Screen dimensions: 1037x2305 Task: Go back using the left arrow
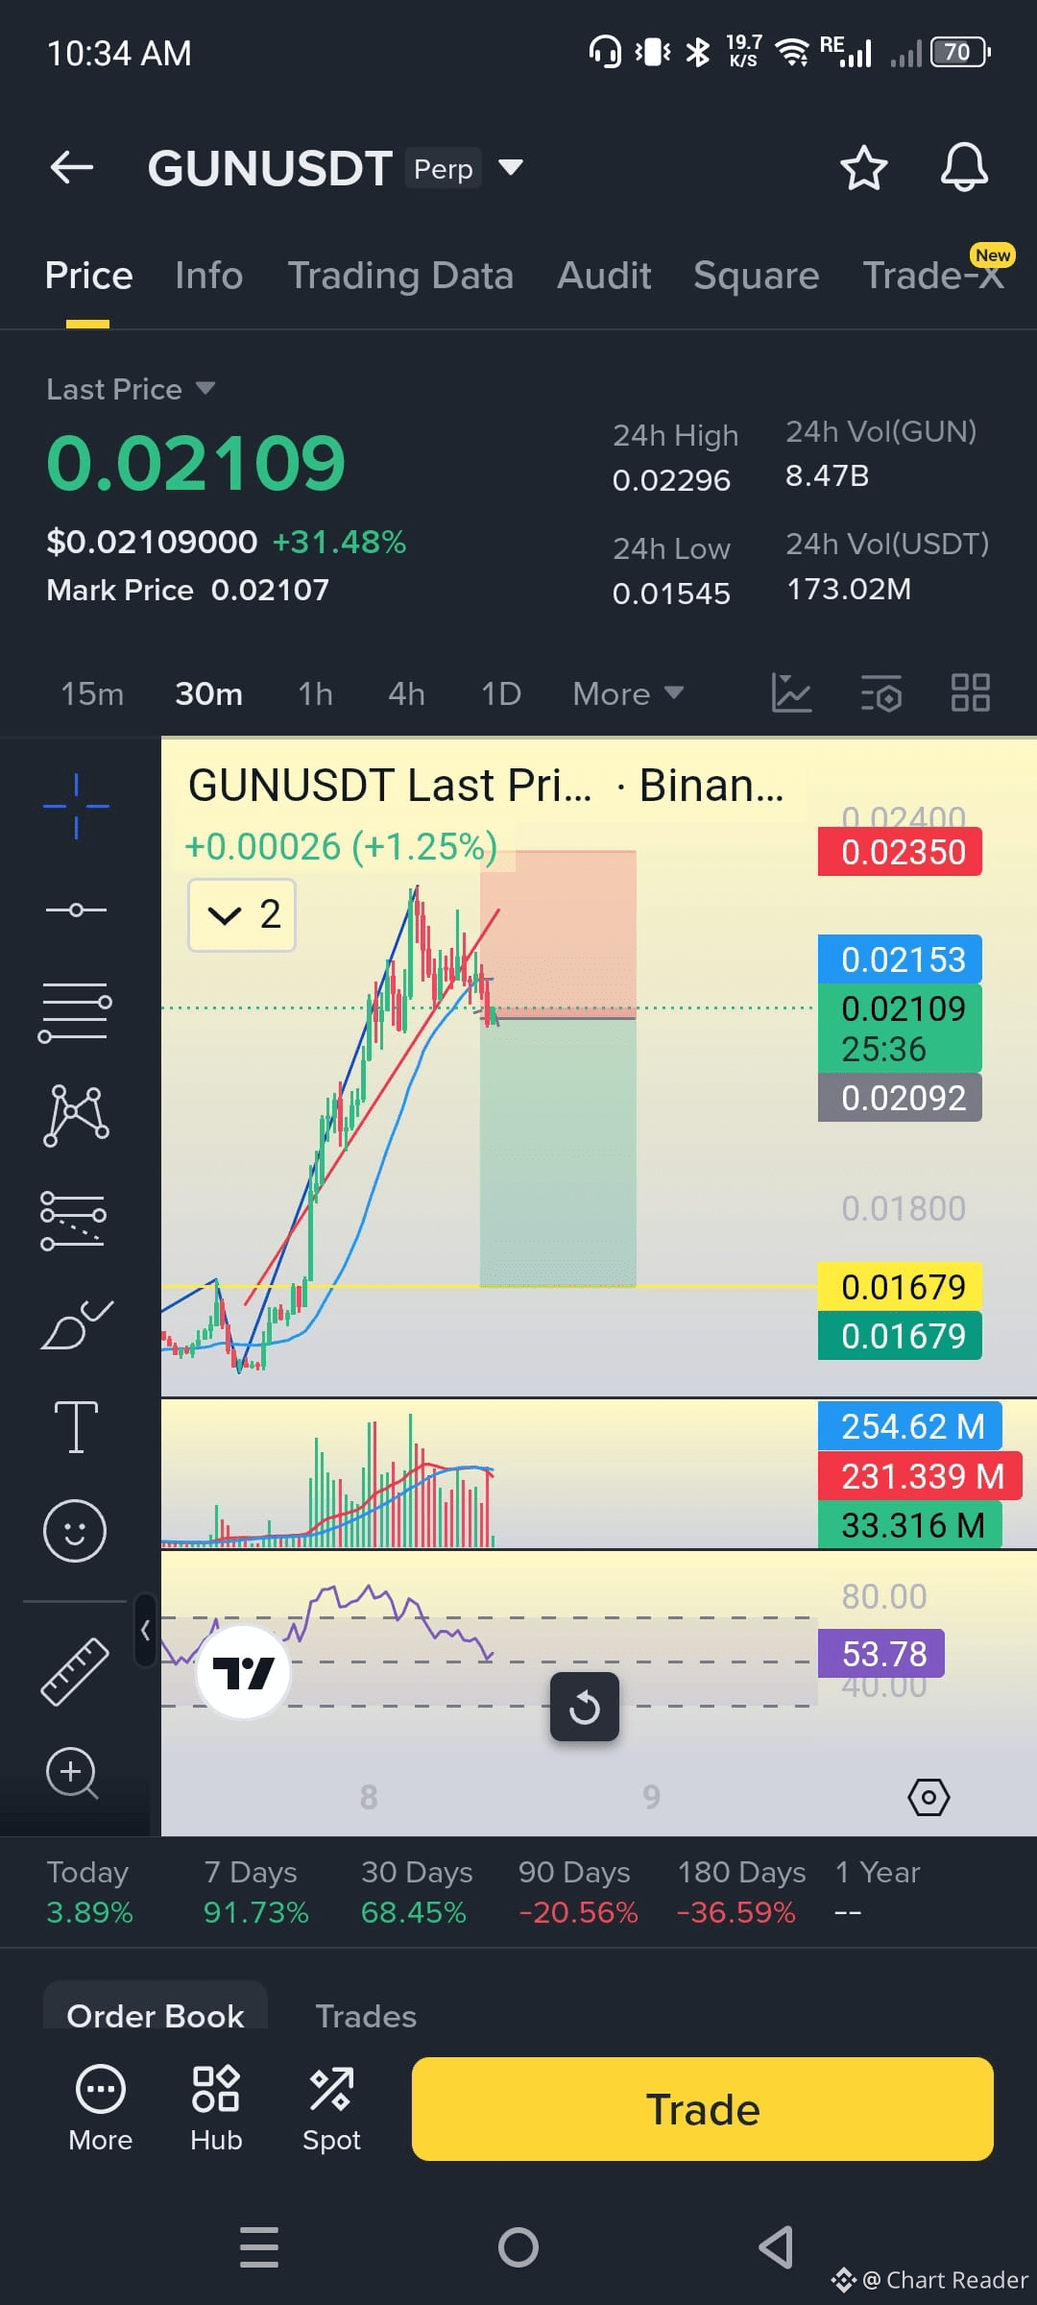point(72,167)
